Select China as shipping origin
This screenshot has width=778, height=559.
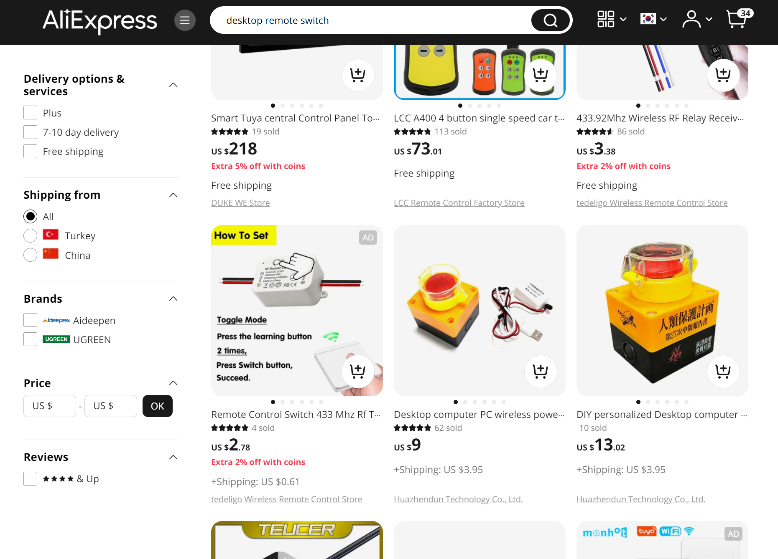(x=31, y=255)
